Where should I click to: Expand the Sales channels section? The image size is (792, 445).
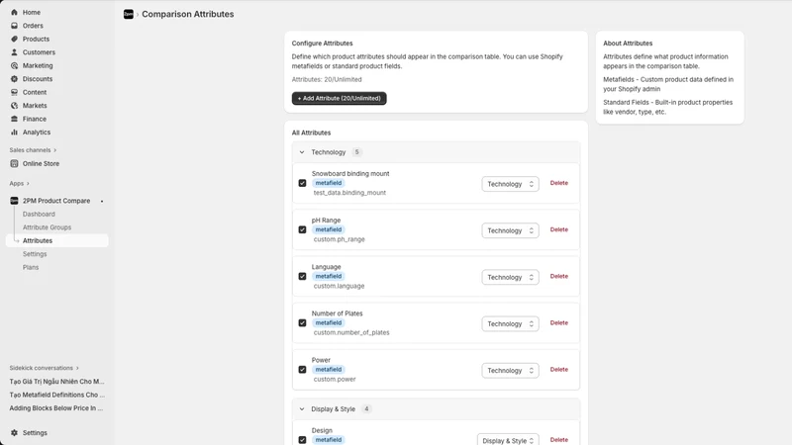(55, 150)
